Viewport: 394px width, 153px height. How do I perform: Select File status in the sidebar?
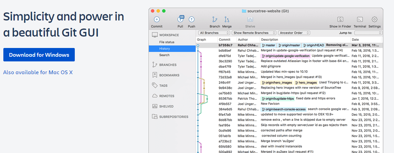point(167,42)
